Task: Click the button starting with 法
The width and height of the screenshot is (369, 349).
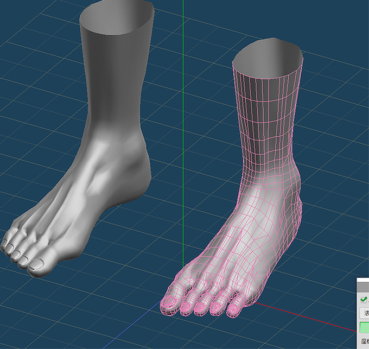Action: [365, 313]
